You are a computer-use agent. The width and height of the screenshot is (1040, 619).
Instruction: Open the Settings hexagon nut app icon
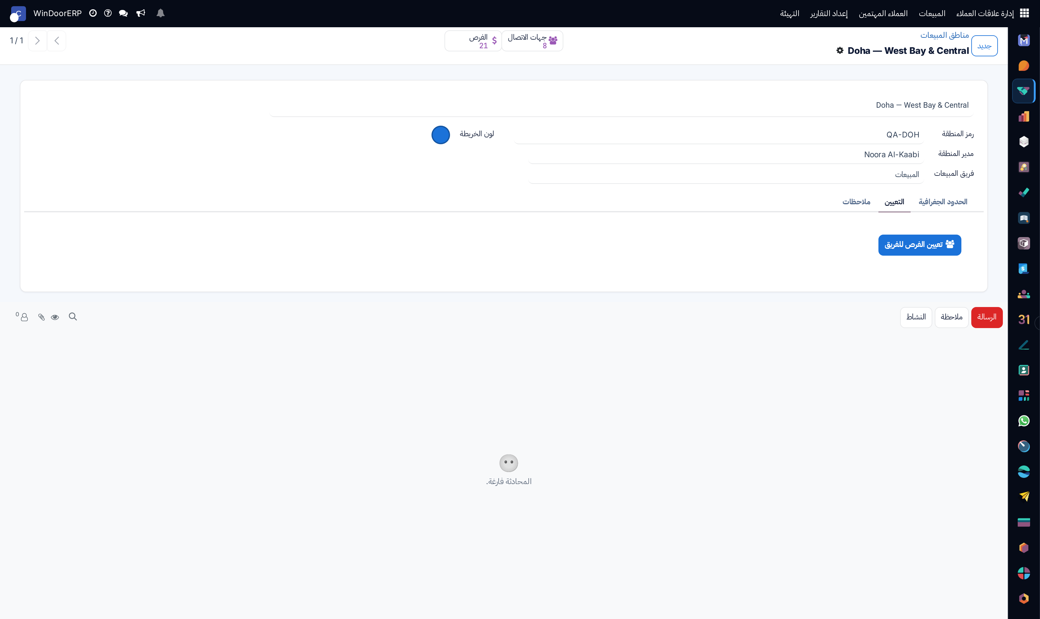(x=1023, y=599)
